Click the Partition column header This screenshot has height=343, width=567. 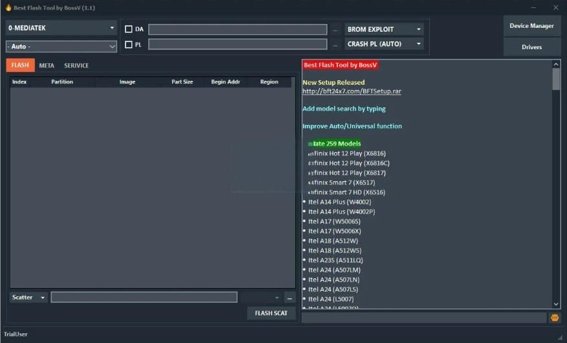(62, 82)
